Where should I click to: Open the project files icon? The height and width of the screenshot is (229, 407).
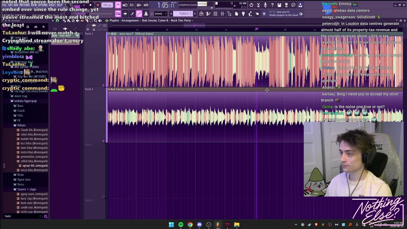pos(236,14)
